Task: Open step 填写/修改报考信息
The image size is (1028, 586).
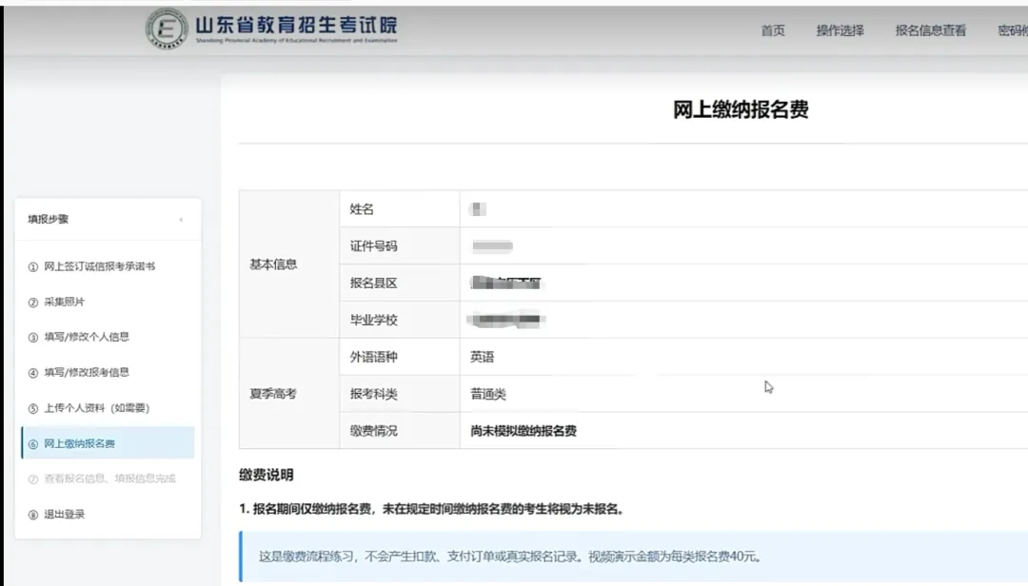Action: click(87, 372)
